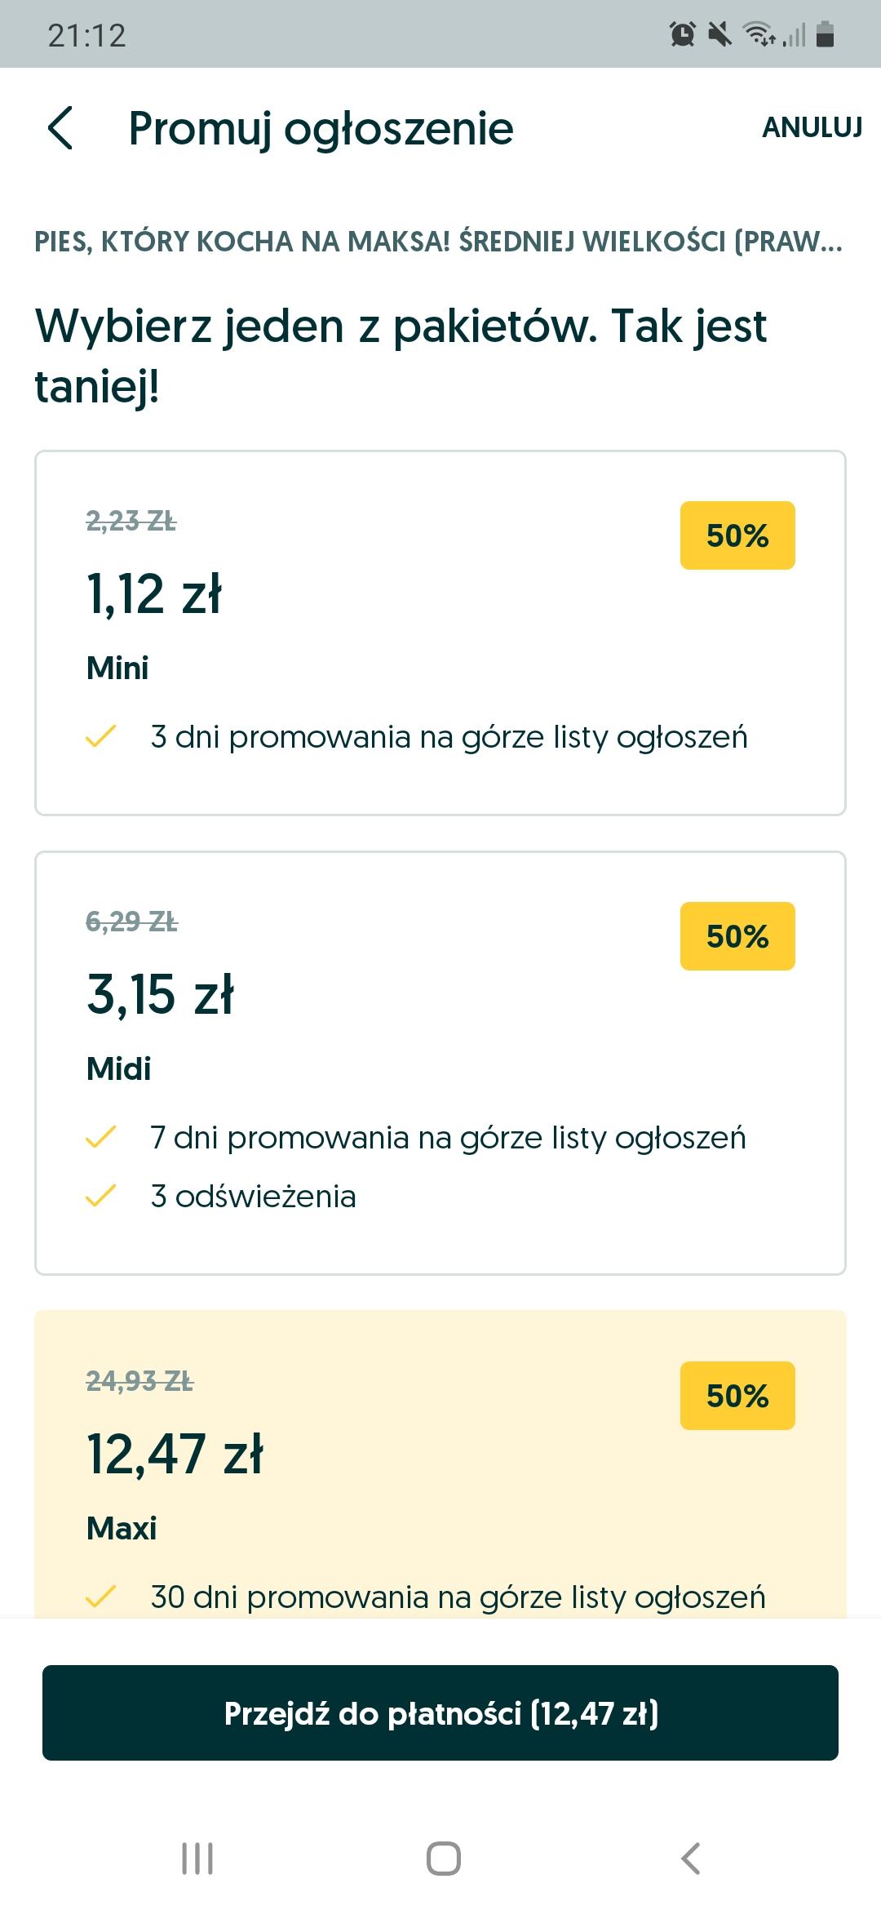Viewport: 881px width, 1910px height.
Task: Tap the 50% badge on Maxi
Action: [x=737, y=1396]
